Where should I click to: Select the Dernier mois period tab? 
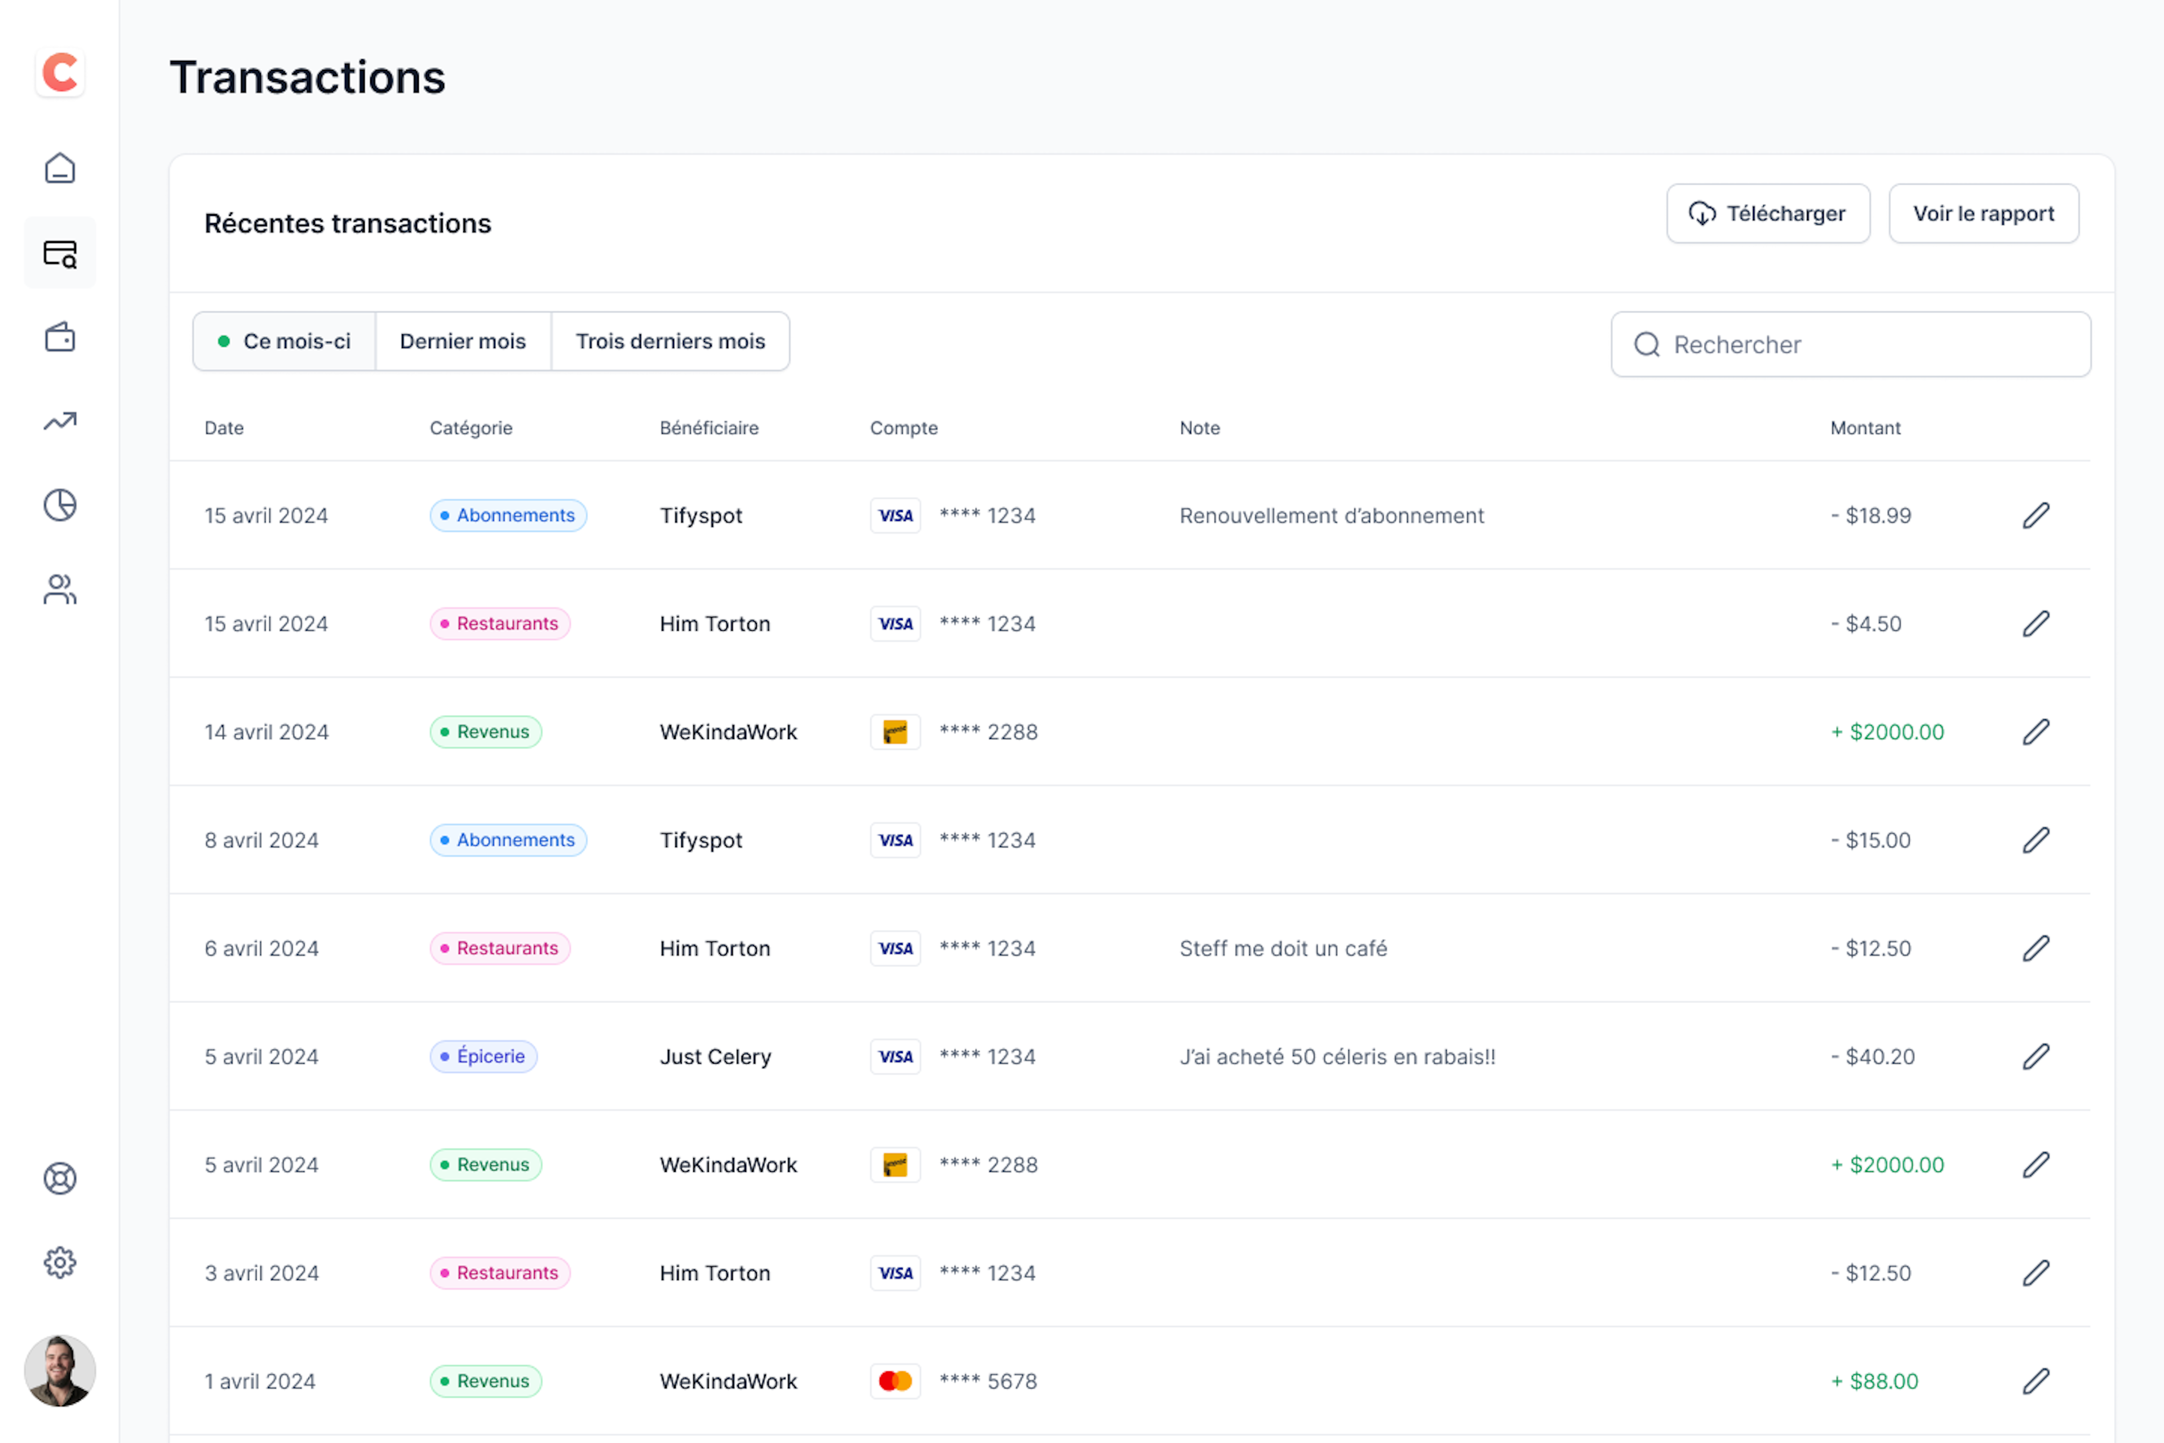tap(463, 342)
